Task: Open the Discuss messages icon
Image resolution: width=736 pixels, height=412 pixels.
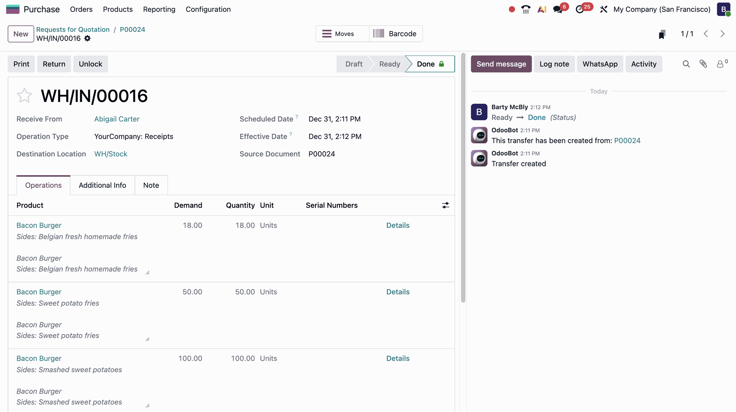Action: point(559,9)
